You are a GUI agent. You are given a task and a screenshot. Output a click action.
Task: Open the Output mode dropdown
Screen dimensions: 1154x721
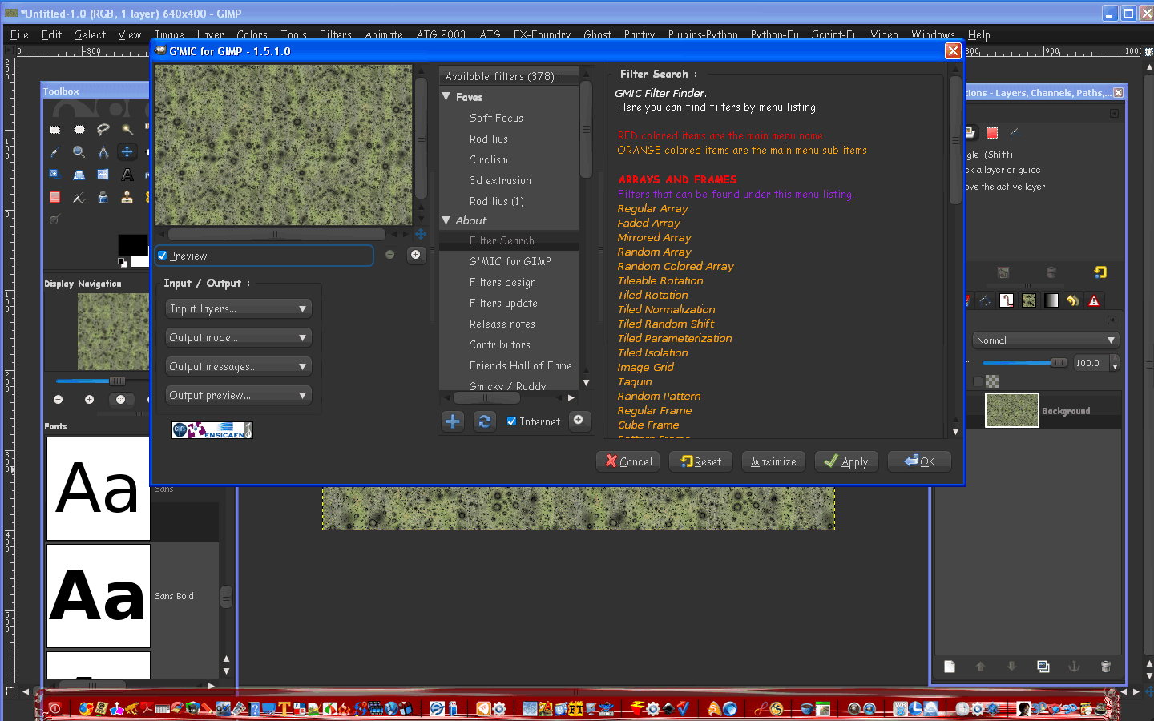point(238,337)
